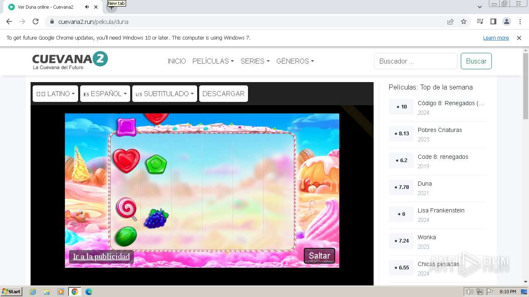Screen dimensions: 529x297
Task: Go to INICIO page
Action: [x=176, y=61]
